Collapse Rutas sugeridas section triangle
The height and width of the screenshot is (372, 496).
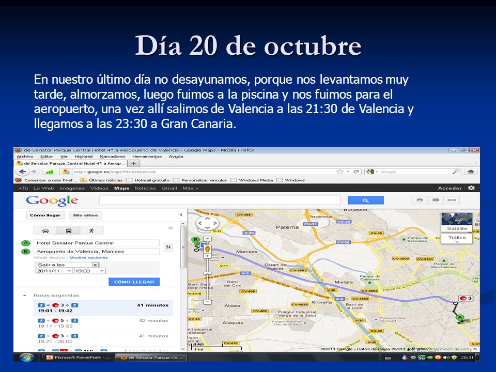[24, 296]
